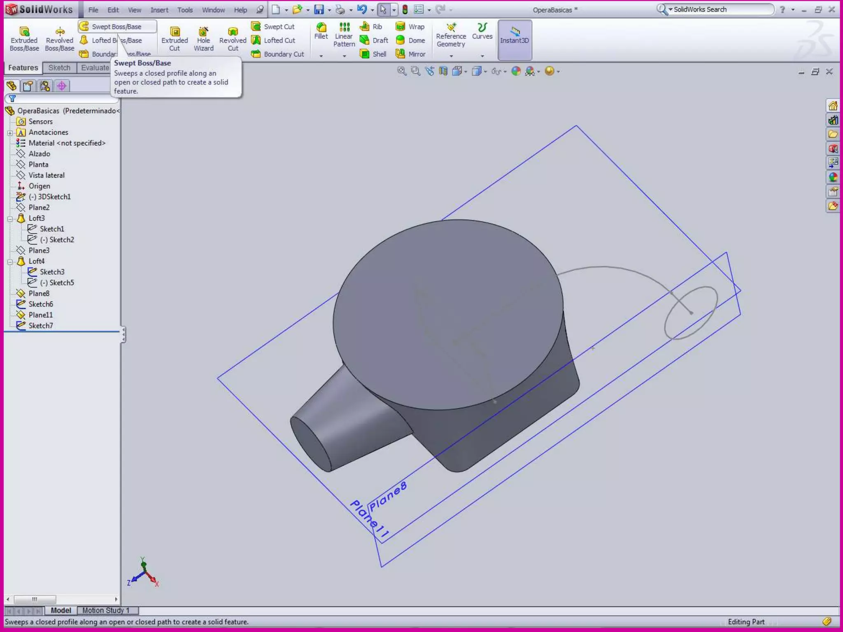Image resolution: width=843 pixels, height=632 pixels.
Task: Click the Zoom to Fit icon
Action: coord(401,71)
